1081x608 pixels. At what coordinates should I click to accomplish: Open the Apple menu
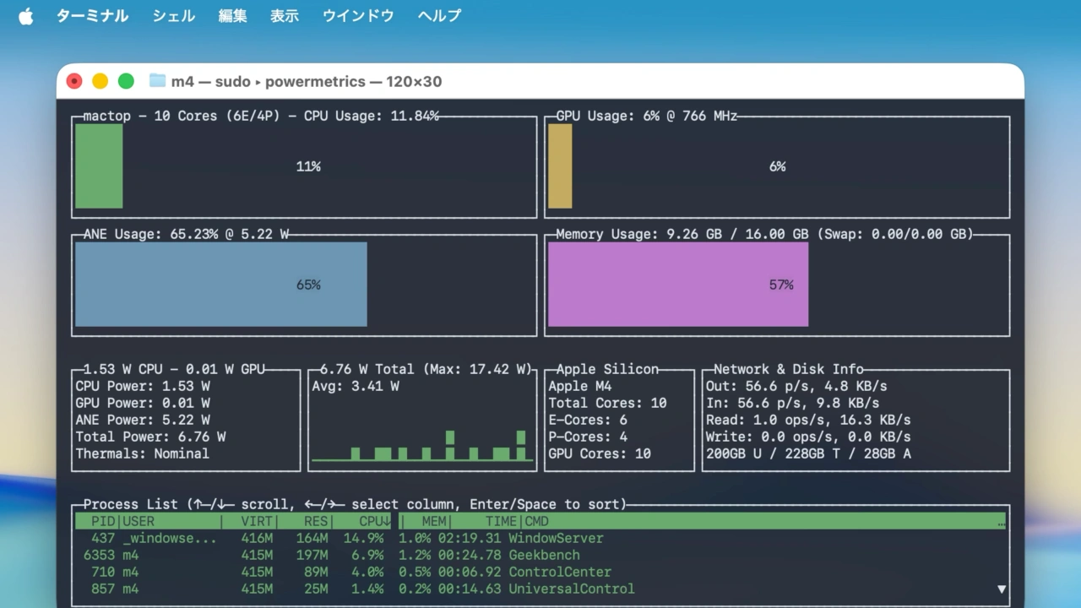(25, 15)
